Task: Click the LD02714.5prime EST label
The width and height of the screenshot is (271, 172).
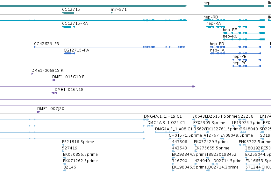Action: [227, 161]
